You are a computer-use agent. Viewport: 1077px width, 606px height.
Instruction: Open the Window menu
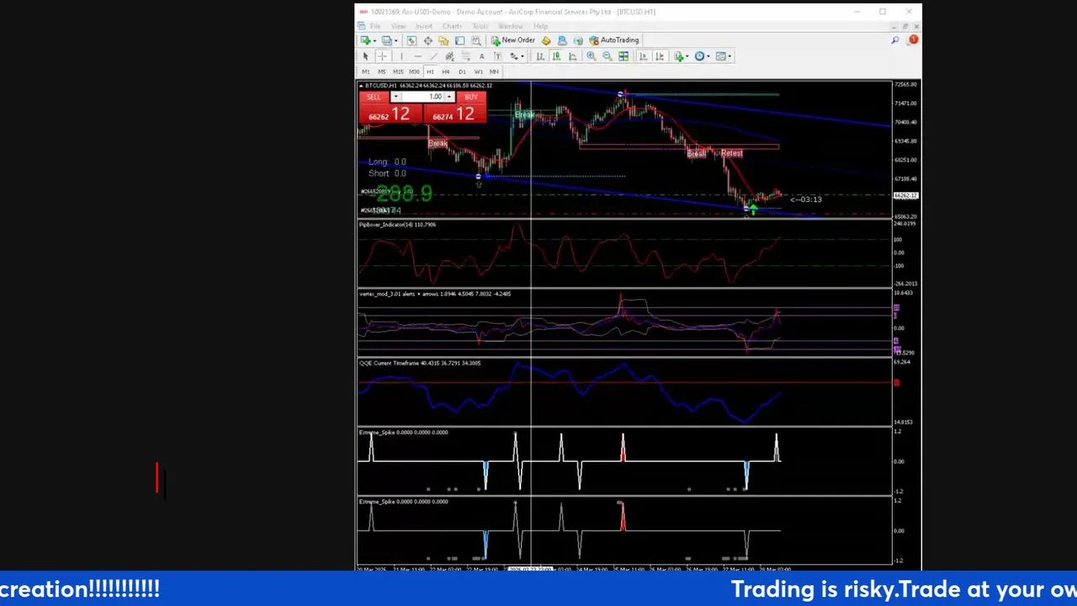click(511, 26)
